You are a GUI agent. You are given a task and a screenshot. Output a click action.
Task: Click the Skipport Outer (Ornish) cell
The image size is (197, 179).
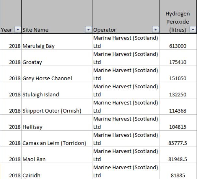click(52, 111)
